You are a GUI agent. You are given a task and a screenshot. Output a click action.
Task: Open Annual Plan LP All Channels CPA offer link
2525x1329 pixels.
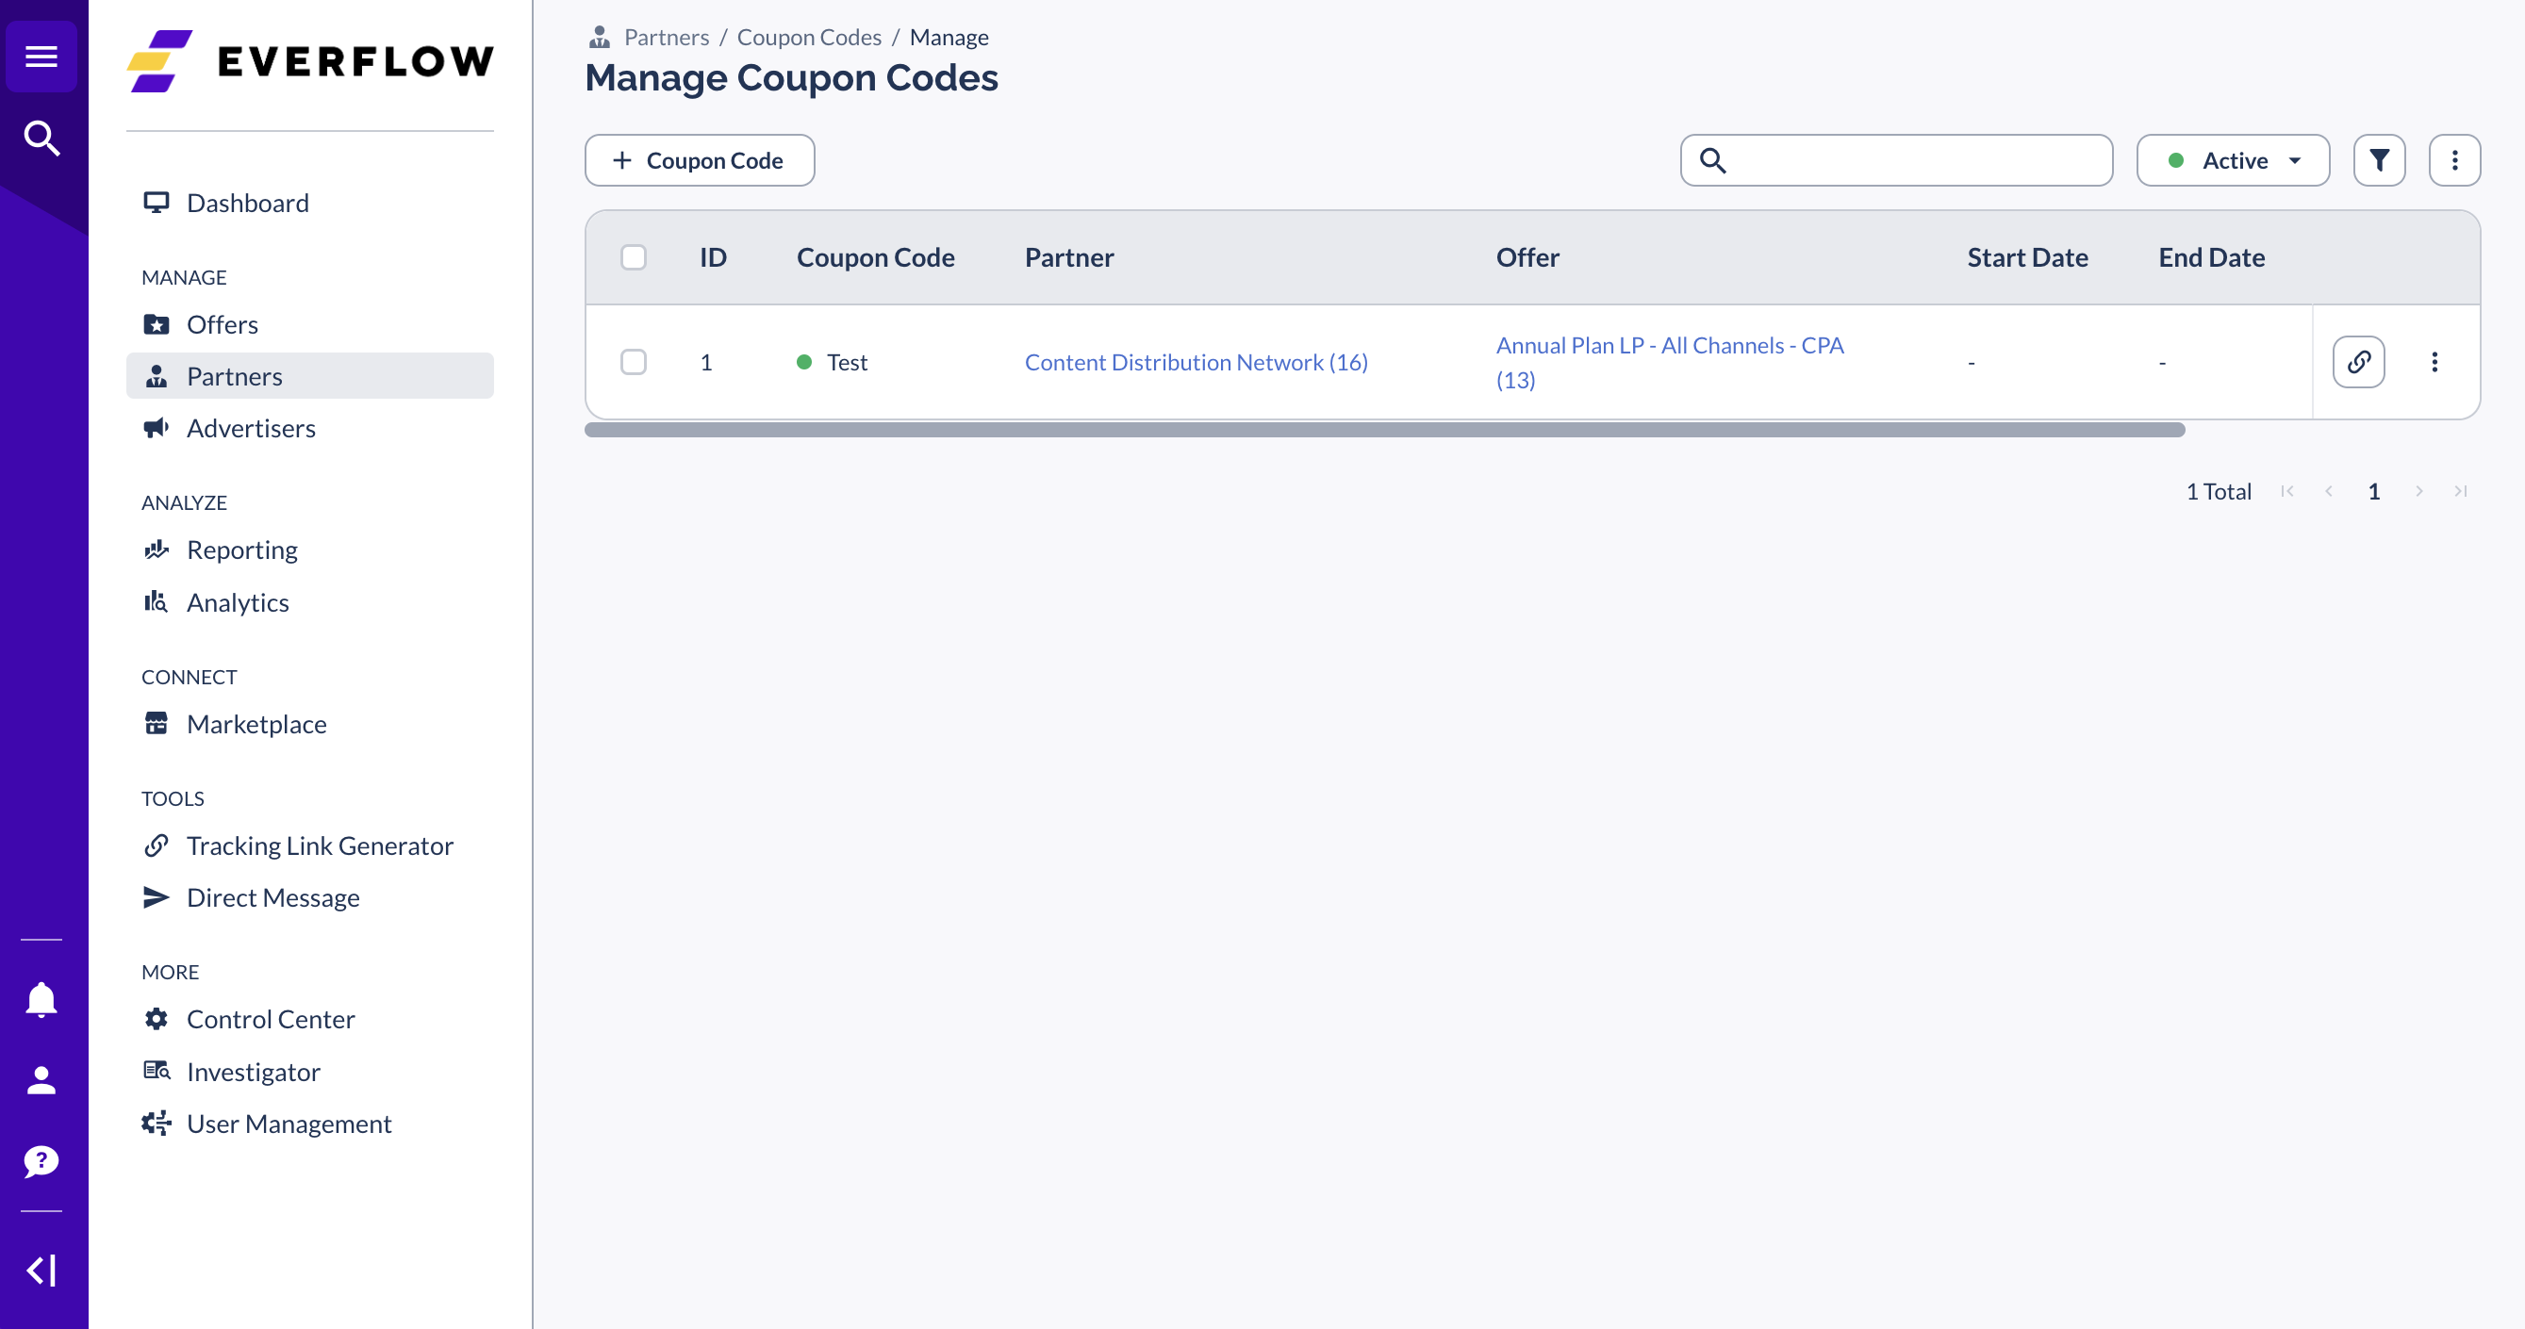[1668, 361]
